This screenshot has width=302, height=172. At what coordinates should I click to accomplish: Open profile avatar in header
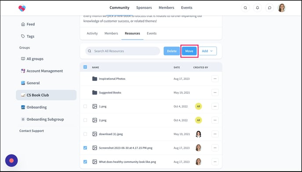pyautogui.click(x=281, y=8)
